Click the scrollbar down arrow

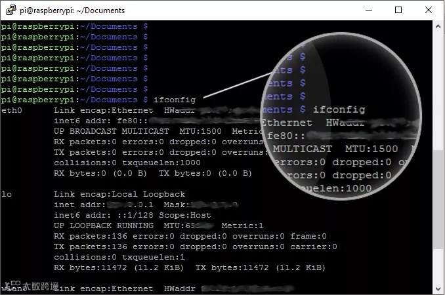[438, 288]
